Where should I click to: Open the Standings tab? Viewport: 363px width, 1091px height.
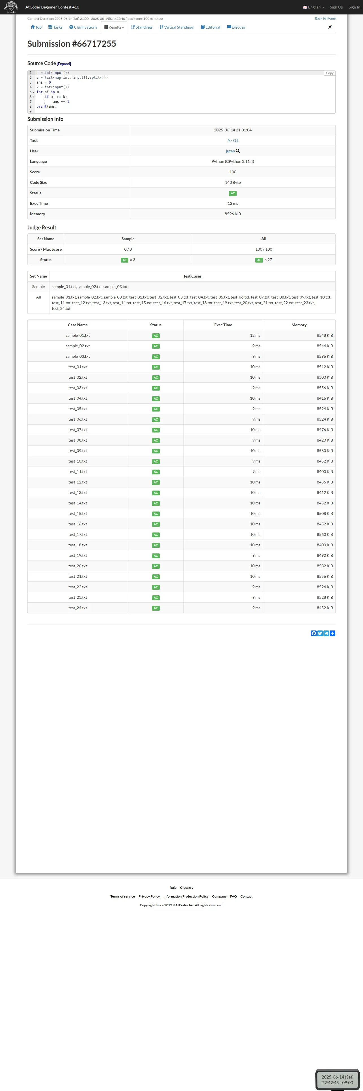pyautogui.click(x=142, y=27)
